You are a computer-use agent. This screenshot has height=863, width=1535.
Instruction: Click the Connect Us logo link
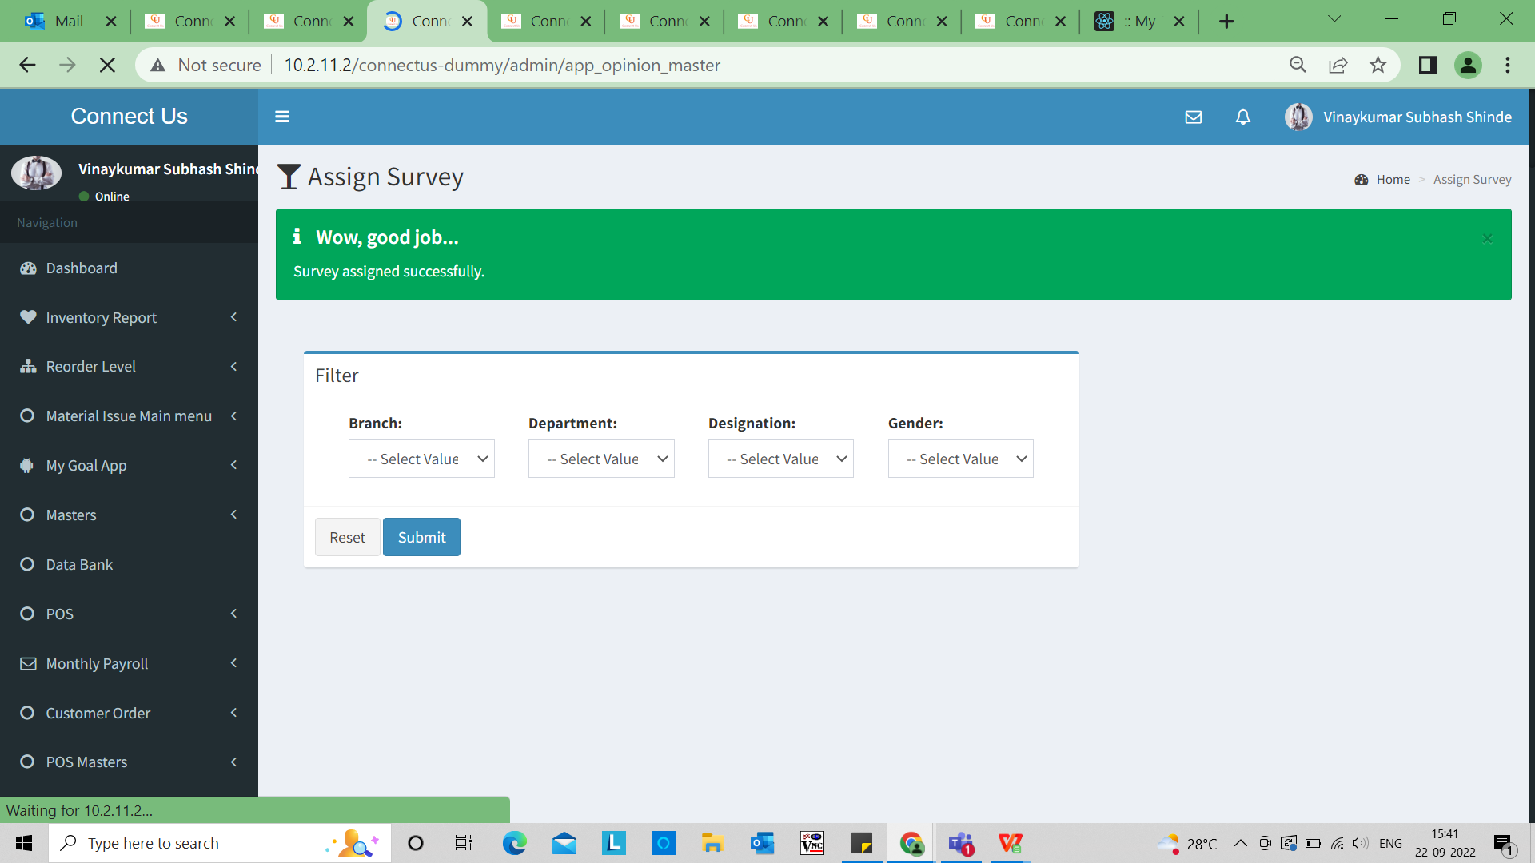[x=129, y=117]
